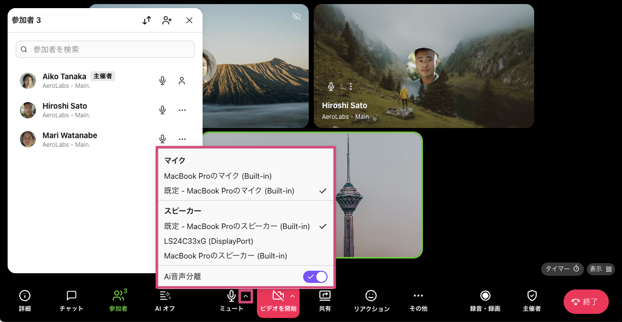Open the タイマー control
Image resolution: width=622 pixels, height=322 pixels.
562,269
